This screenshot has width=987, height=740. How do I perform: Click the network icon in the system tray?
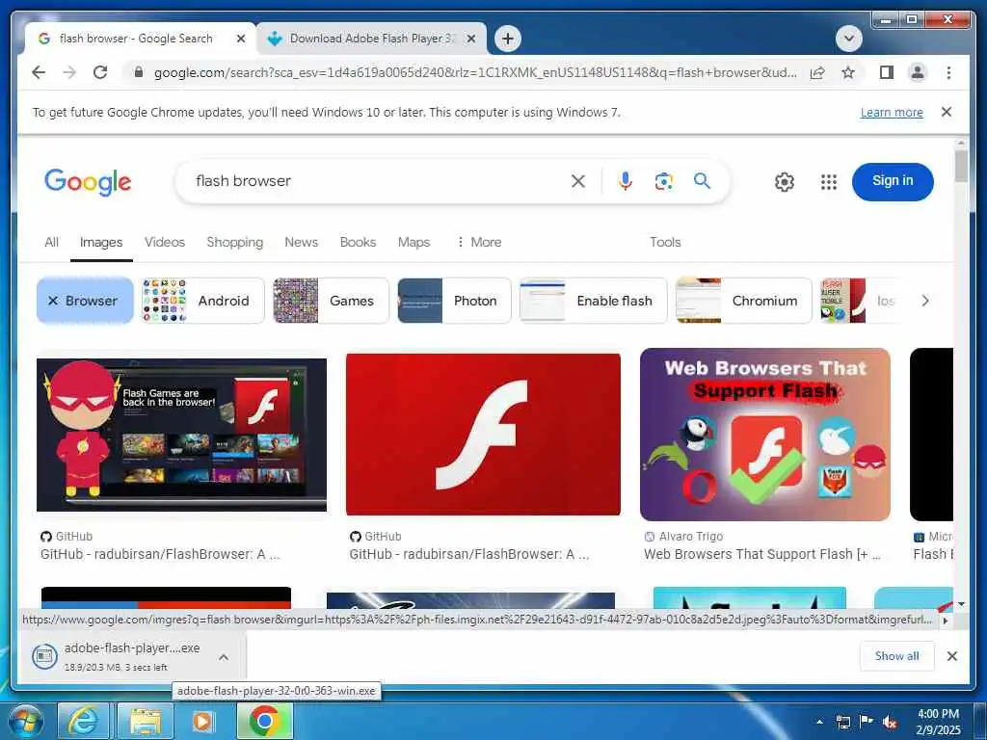(842, 722)
